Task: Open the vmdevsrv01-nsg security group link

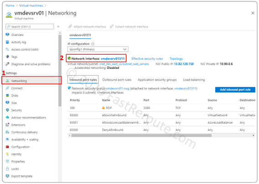Action: 117,88
